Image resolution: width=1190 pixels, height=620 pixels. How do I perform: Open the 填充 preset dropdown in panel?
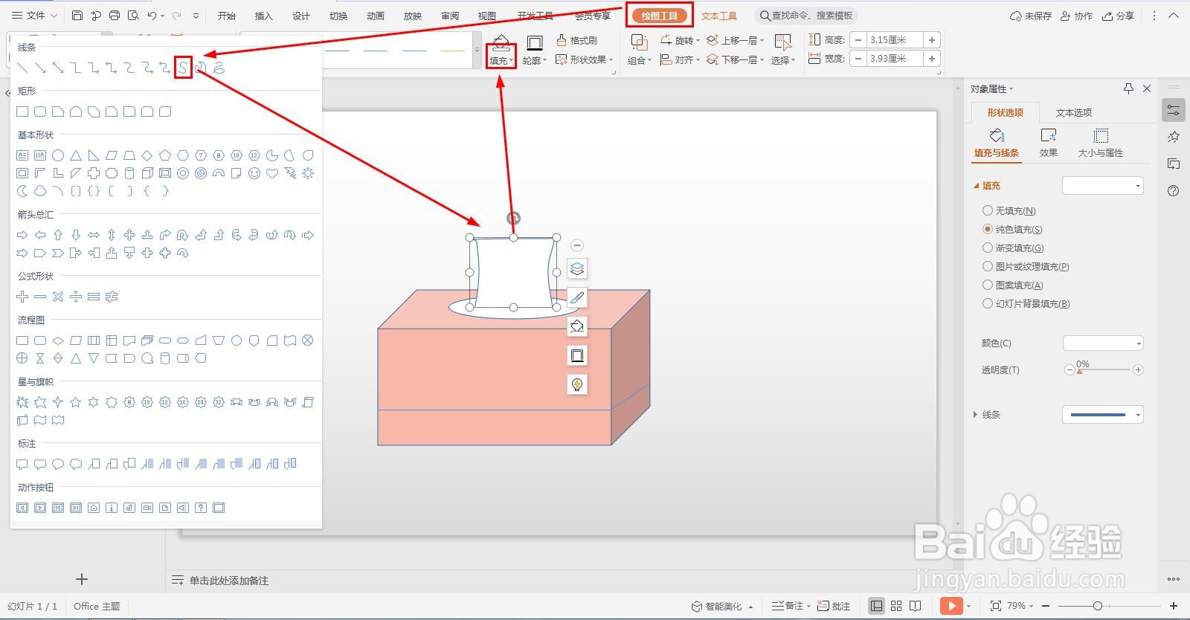click(x=1103, y=186)
